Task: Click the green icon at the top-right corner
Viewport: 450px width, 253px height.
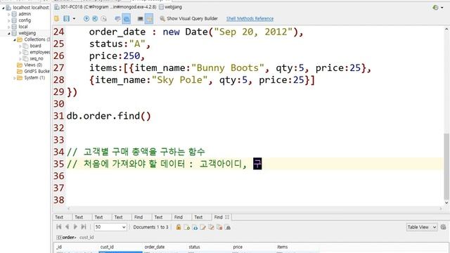Action: click(435, 8)
